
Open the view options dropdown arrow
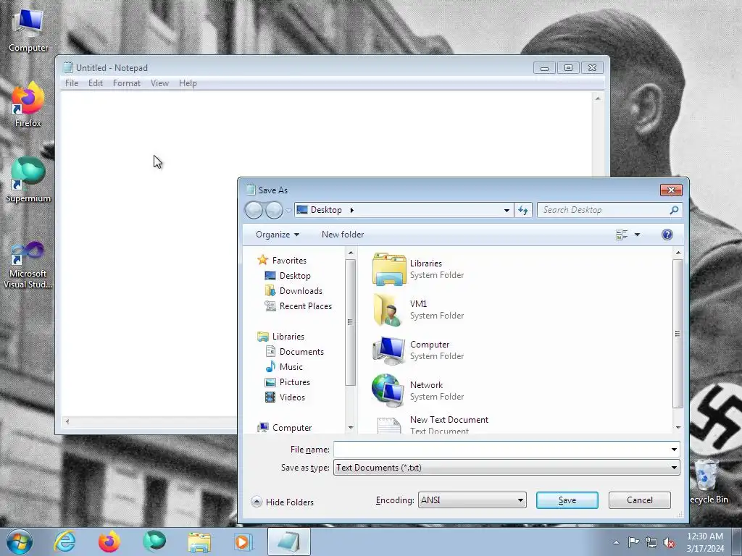click(638, 235)
